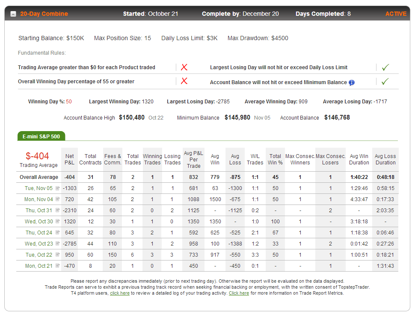Click the $150,480 Account Balance High value

click(131, 117)
